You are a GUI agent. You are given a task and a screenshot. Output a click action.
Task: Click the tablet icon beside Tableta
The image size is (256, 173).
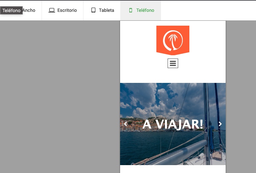93,10
